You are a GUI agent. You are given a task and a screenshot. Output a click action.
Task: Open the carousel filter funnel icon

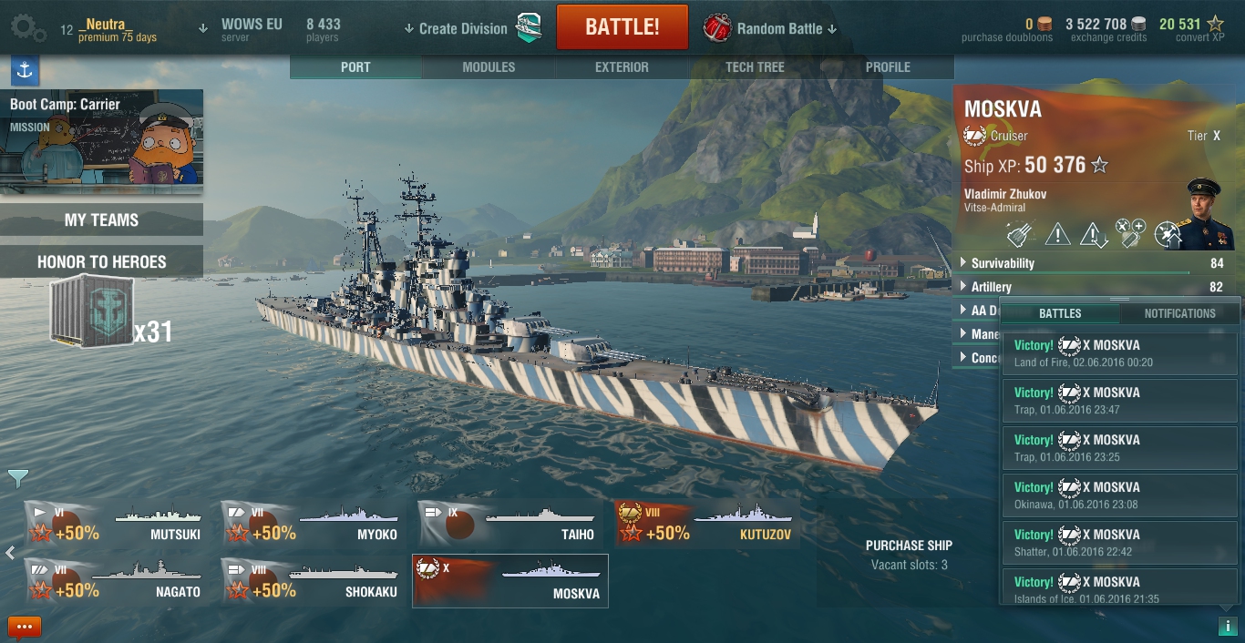click(18, 478)
